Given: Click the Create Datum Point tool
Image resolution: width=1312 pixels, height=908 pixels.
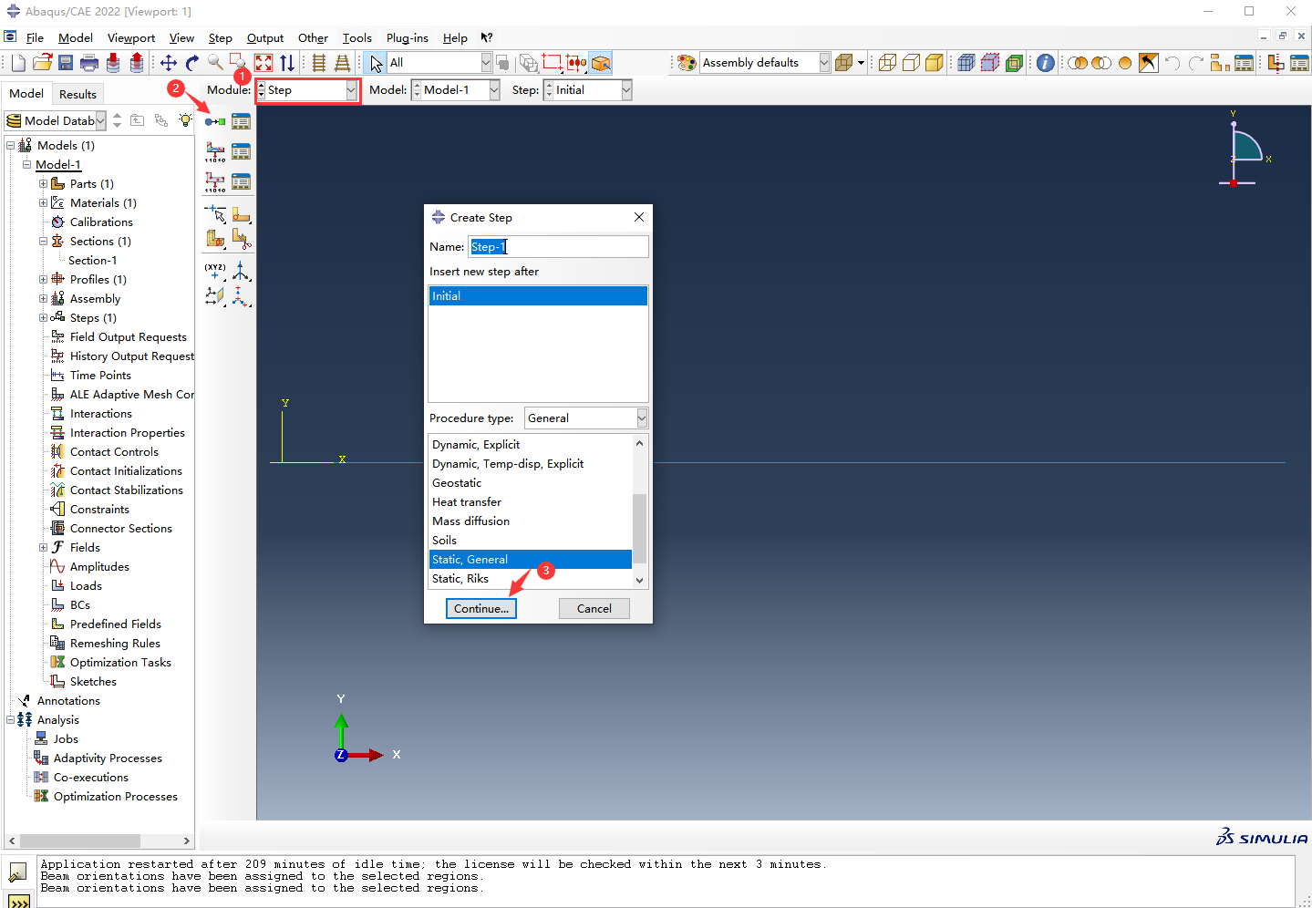Looking at the screenshot, I should (215, 271).
